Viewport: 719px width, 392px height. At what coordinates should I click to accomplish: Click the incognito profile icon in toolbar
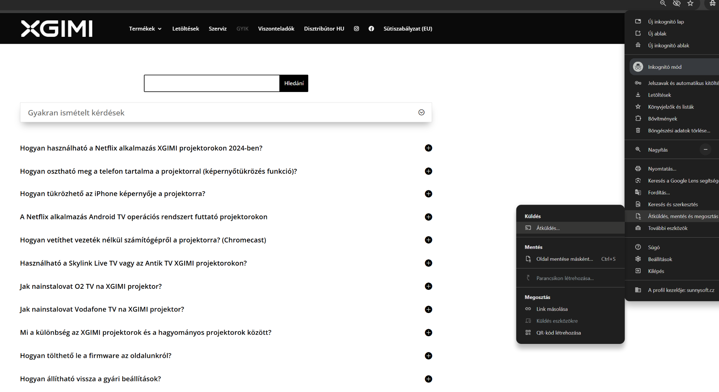point(712,3)
